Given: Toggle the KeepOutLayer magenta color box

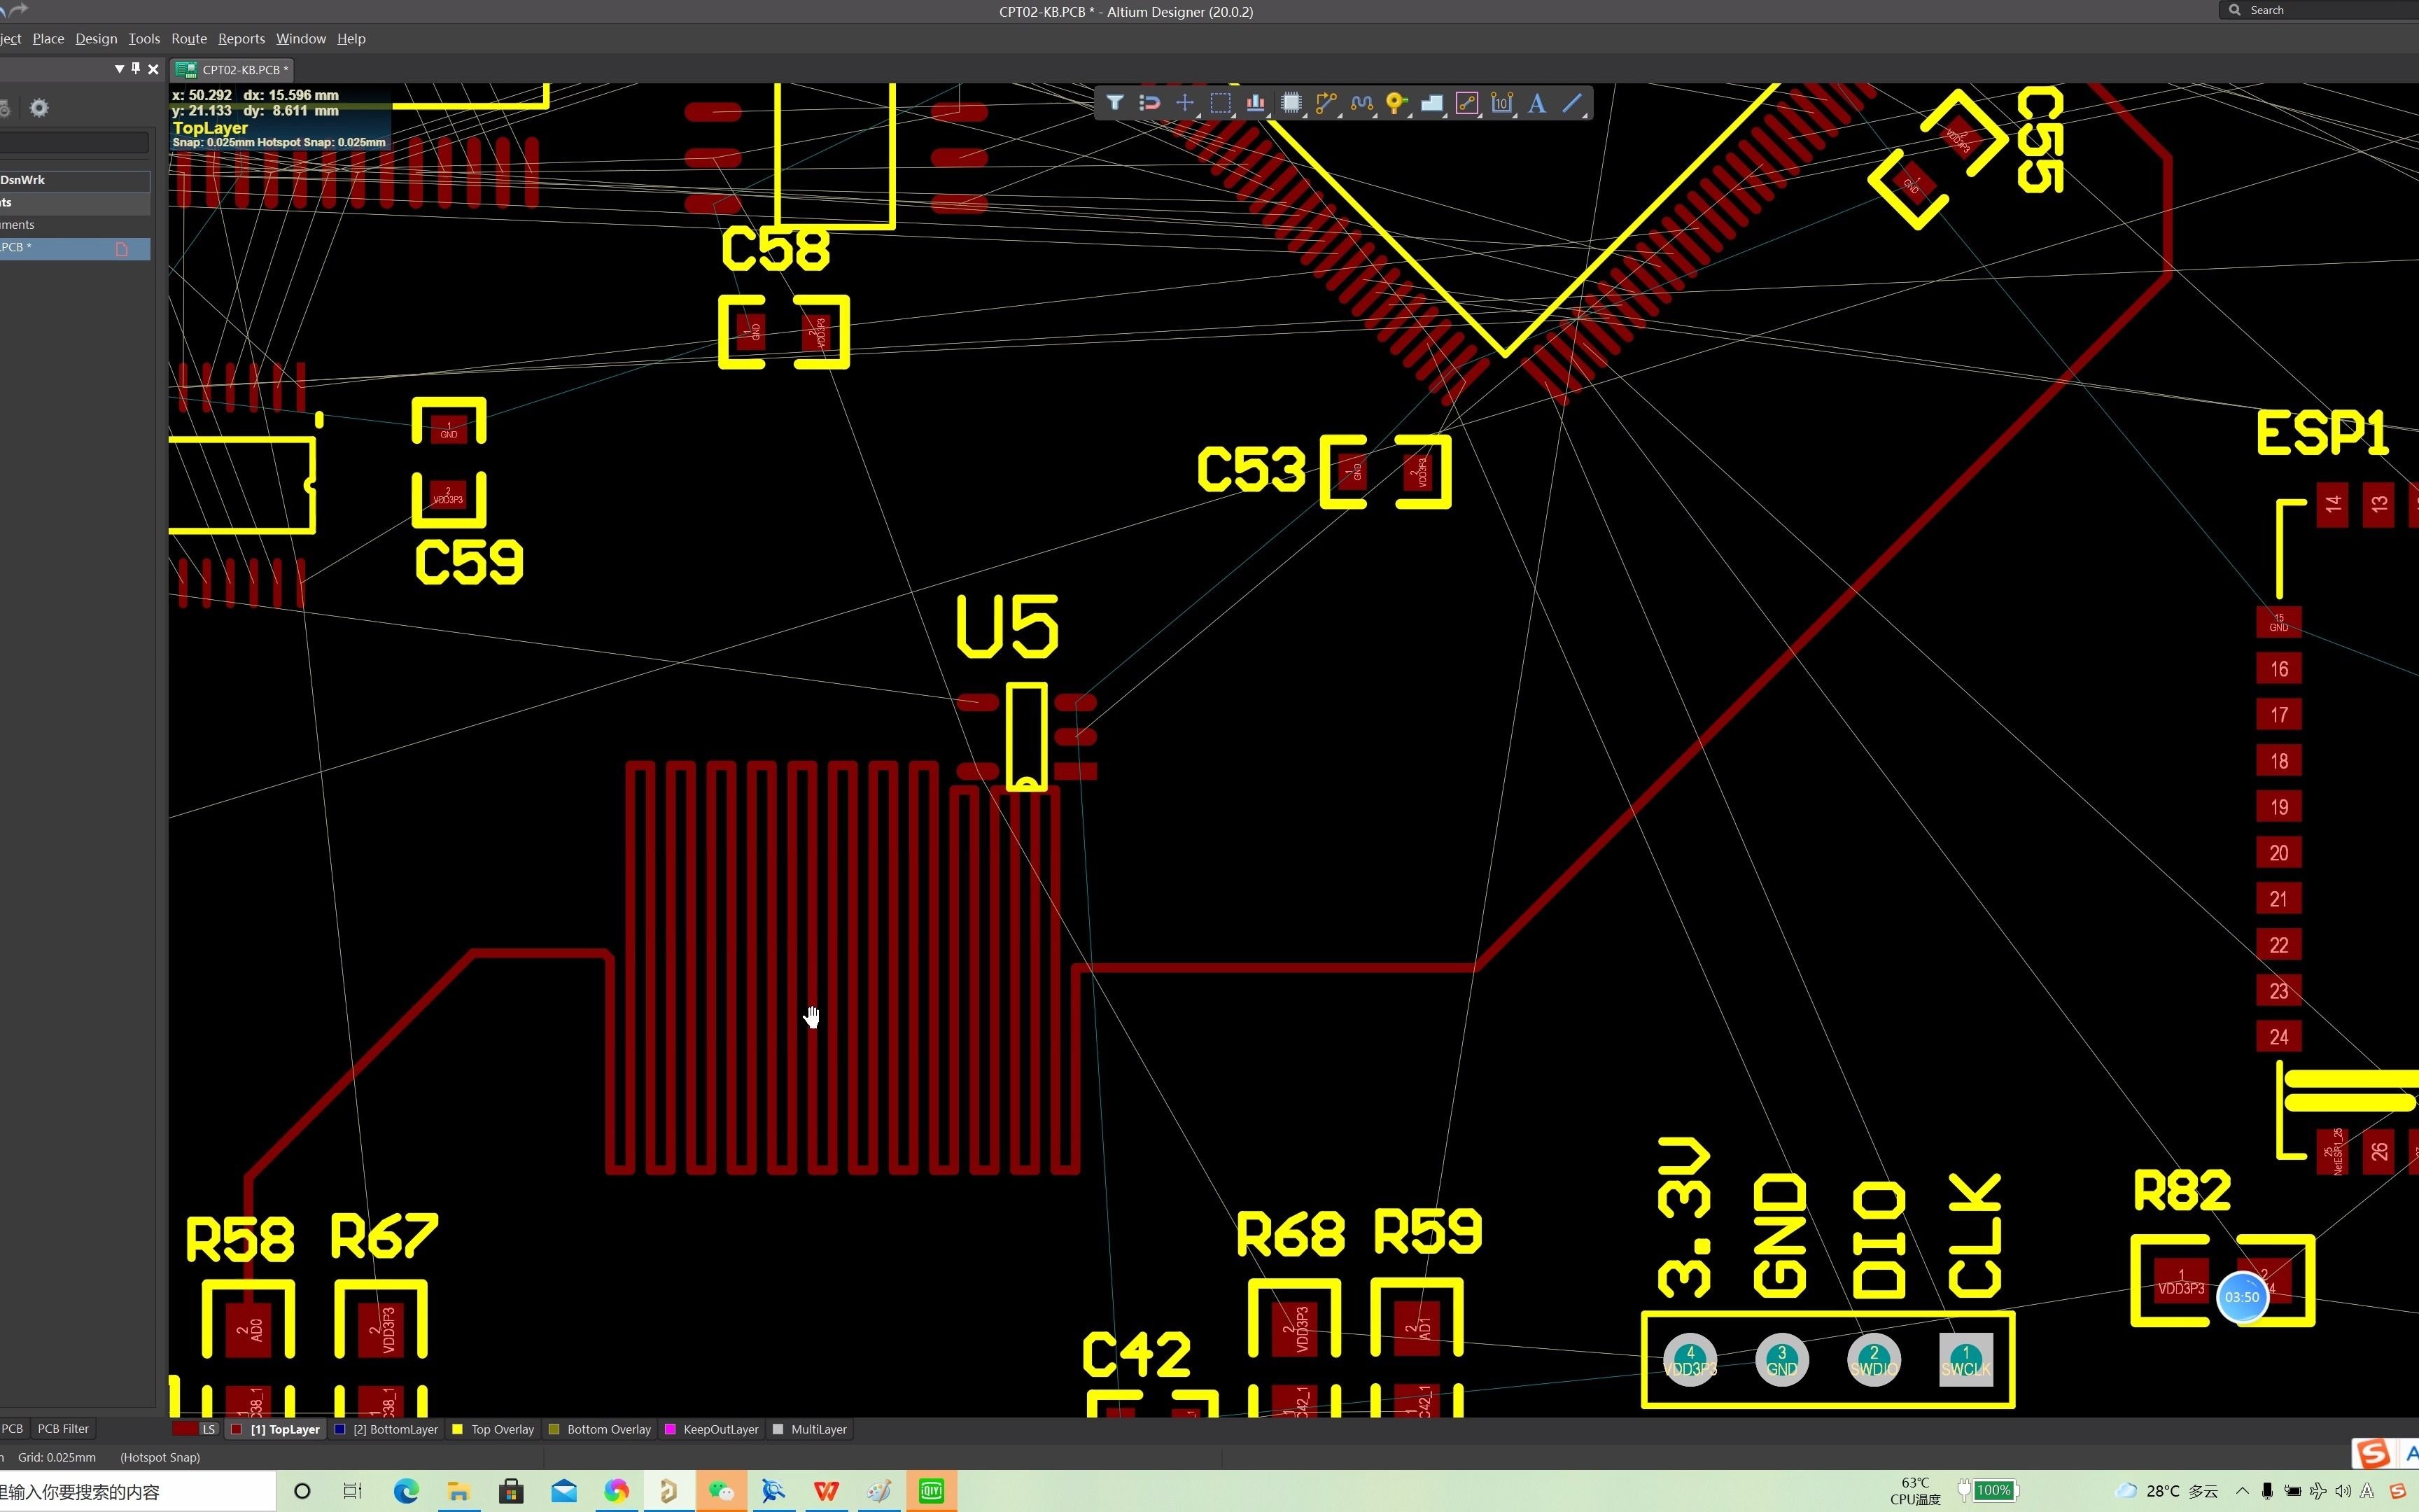Looking at the screenshot, I should (x=670, y=1429).
